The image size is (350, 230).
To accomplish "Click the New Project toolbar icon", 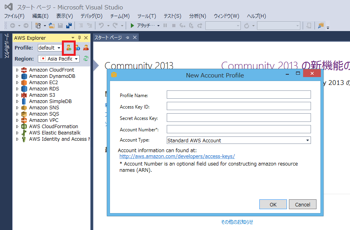I will 38,26.
